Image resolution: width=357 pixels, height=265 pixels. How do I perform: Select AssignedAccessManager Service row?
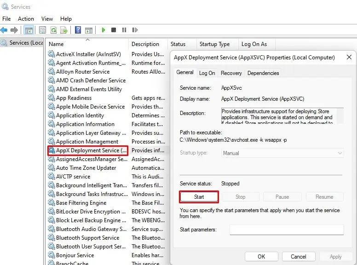(x=92, y=159)
